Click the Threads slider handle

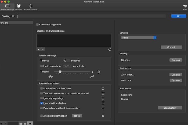60,72
